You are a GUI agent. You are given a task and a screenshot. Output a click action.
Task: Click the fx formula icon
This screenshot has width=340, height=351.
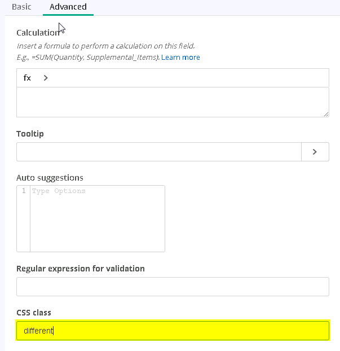click(27, 78)
